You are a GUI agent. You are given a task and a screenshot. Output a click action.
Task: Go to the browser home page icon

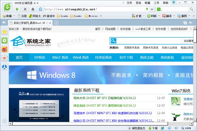click(x=33, y=9)
